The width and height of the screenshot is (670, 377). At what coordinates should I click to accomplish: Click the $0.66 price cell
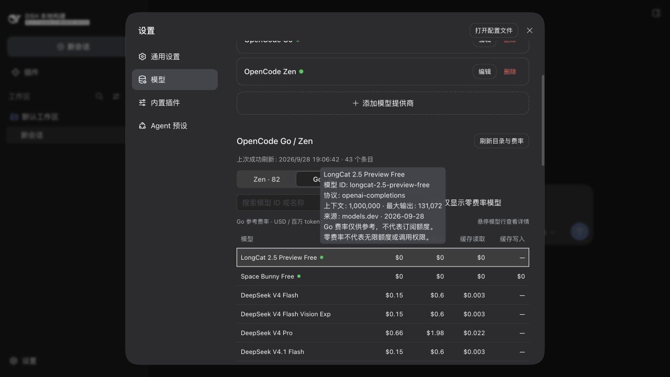[x=394, y=333]
